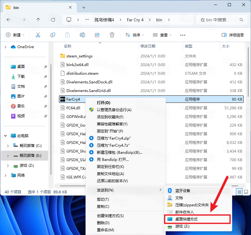Send to Documents in submenu
Viewport: 251px width, 235px height.
click(x=198, y=198)
